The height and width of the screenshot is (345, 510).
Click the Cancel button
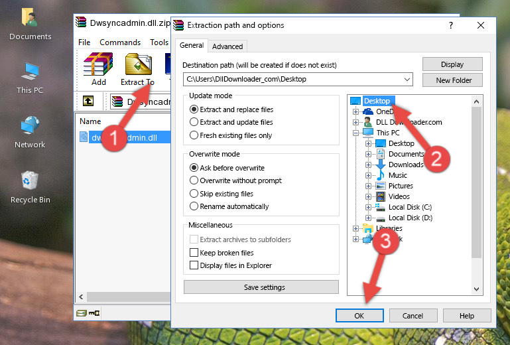point(413,316)
